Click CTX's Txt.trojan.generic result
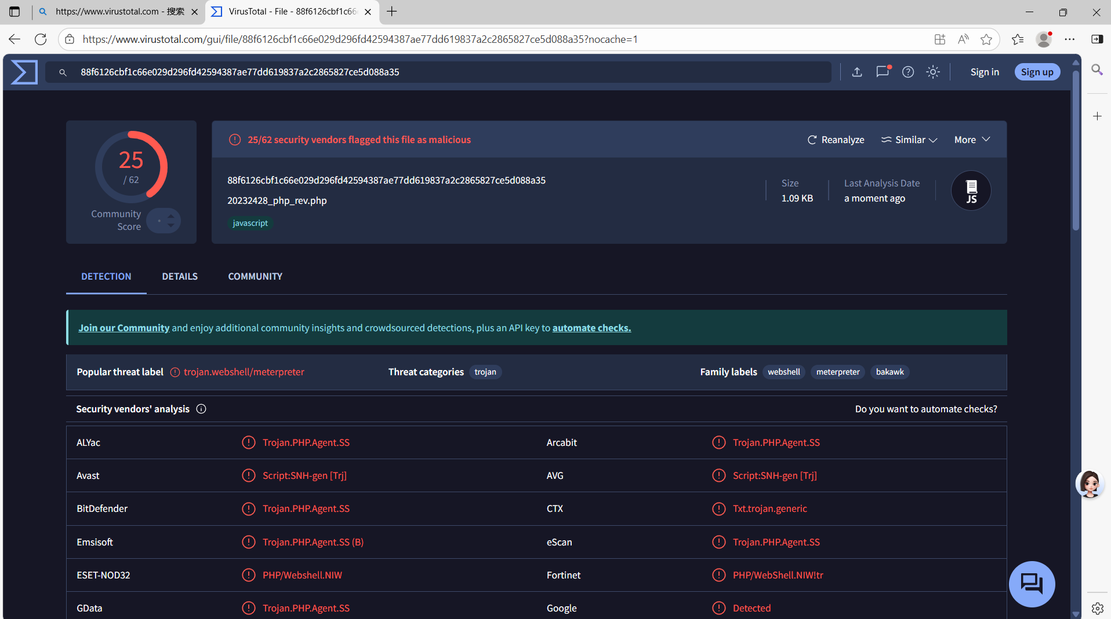This screenshot has height=619, width=1111. 769,508
